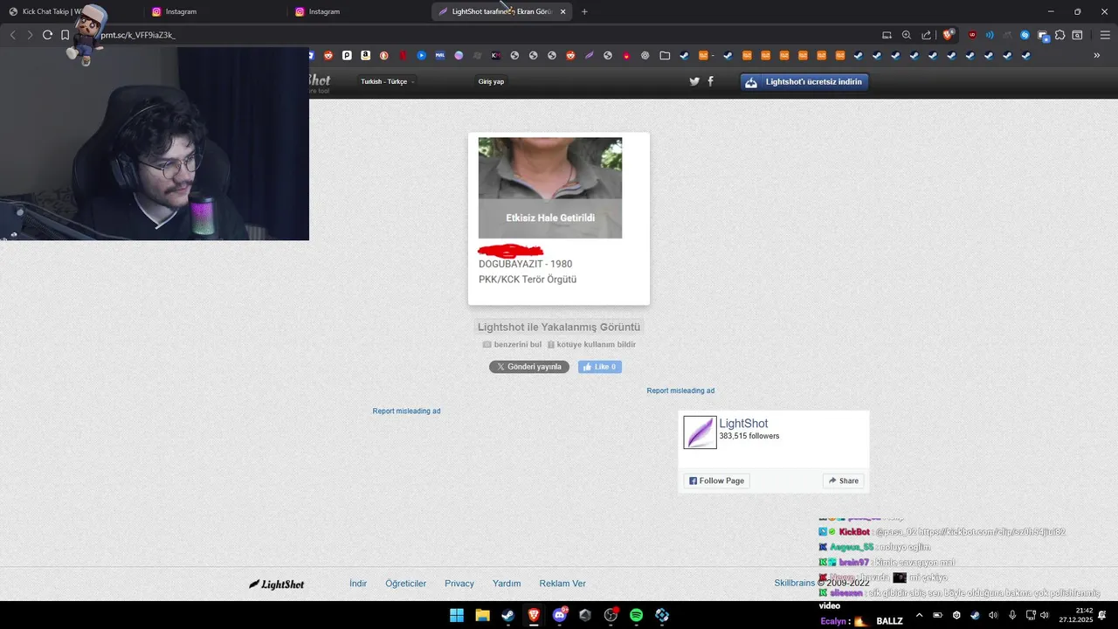Bookmark this page with the bookmark icon
Screen dimensions: 1118x629
pyautogui.click(x=65, y=35)
